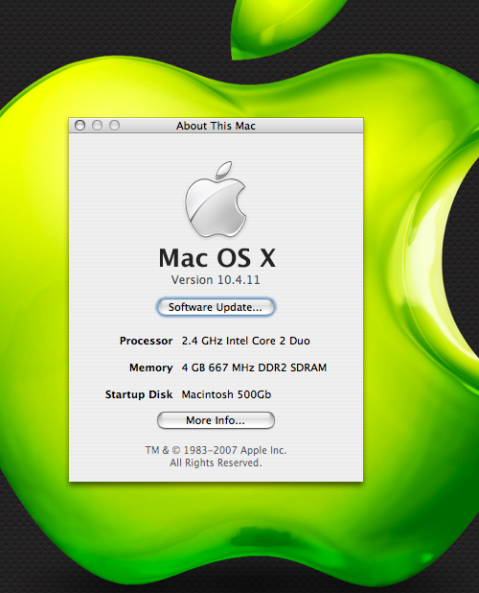
Task: Click 'TM & © 1983–2007 Apple Inc.' text
Action: 216,450
